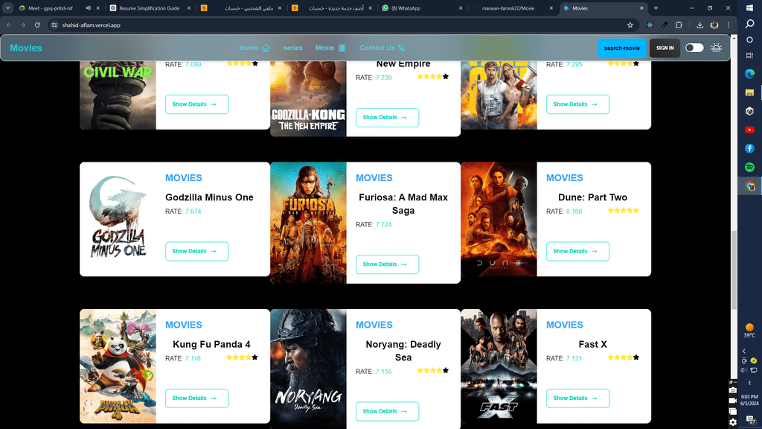Show Details for Godzilla Minus One
762x429 pixels.
pos(196,252)
